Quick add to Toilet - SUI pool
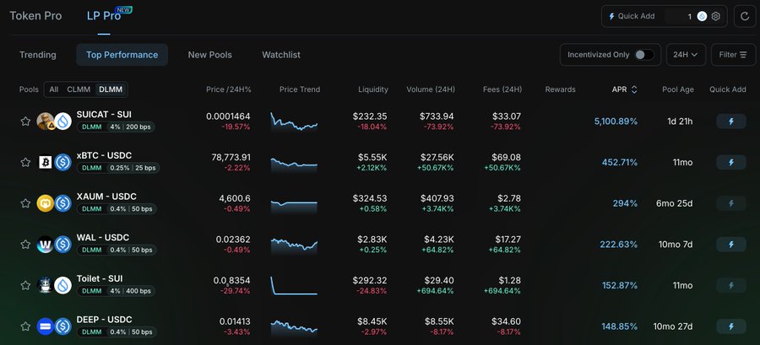The height and width of the screenshot is (345, 760). [x=731, y=285]
